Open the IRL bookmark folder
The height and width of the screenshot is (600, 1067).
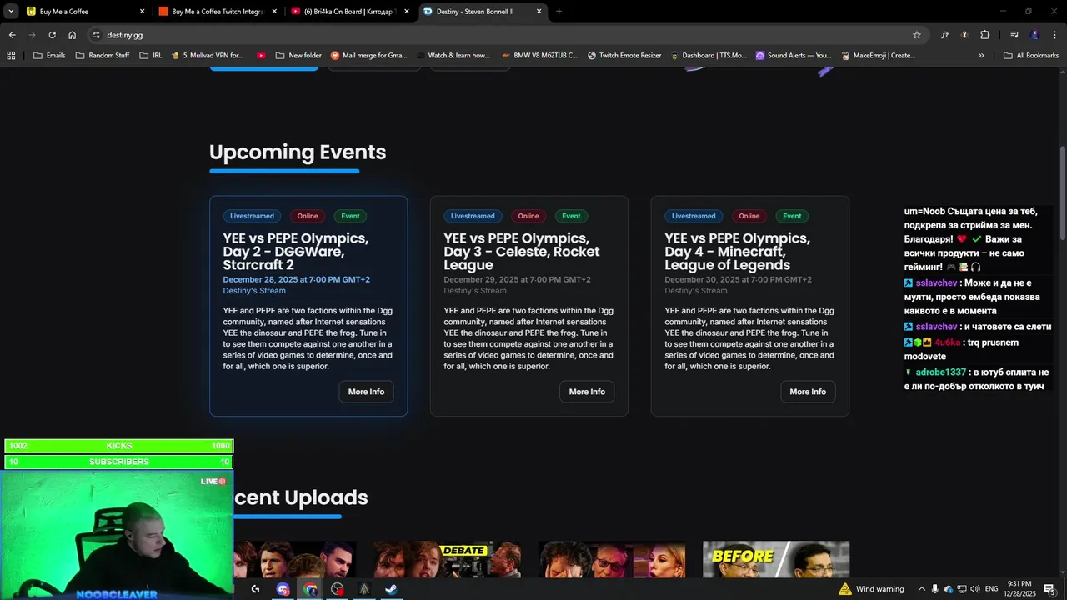click(x=151, y=56)
